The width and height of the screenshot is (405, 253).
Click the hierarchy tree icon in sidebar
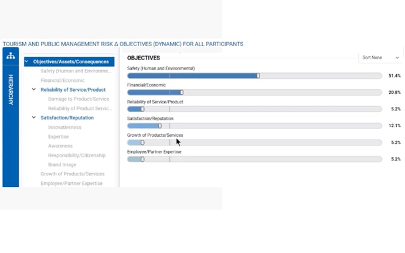(x=11, y=56)
